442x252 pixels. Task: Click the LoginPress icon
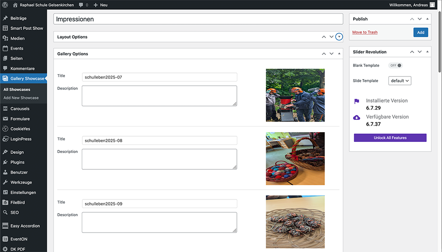5,139
